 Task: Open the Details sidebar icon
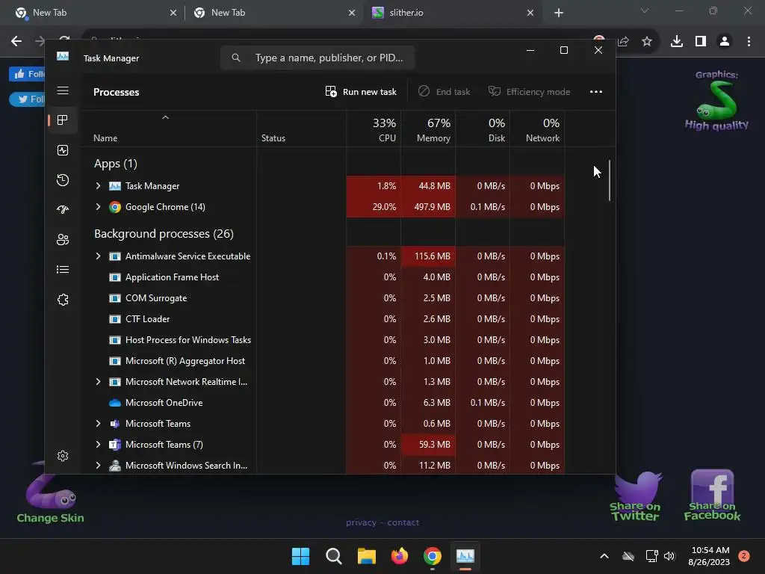[x=63, y=269]
